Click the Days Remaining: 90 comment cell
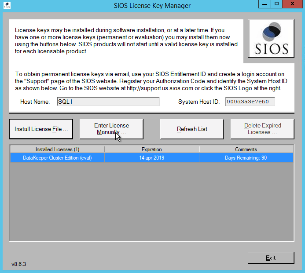Screen dimensions: 305x273 246,158
